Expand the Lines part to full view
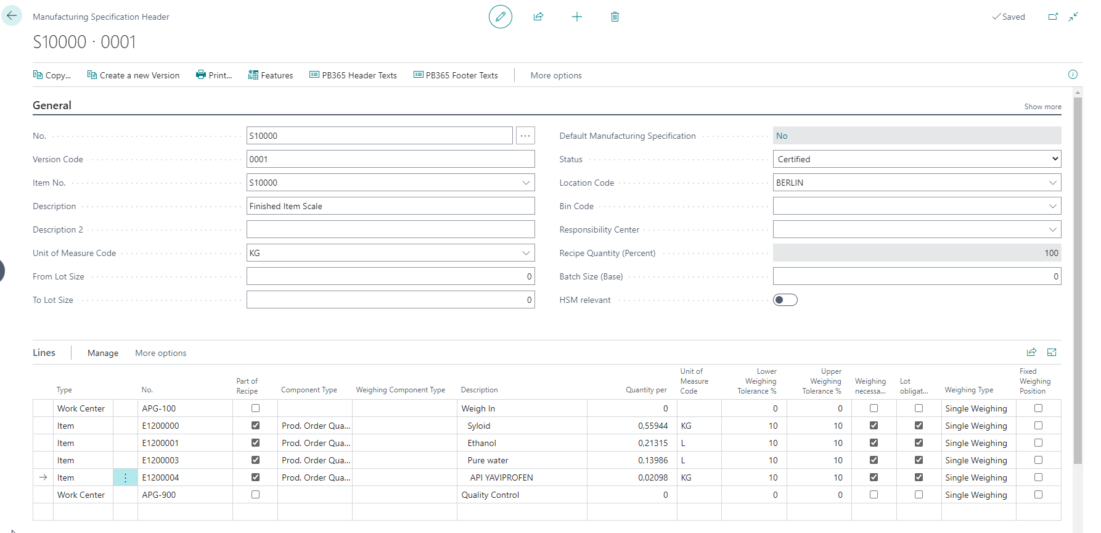 pos(1052,352)
